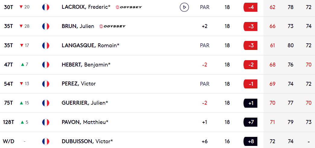Open Frederic Lacroix player profile

tap(86, 7)
